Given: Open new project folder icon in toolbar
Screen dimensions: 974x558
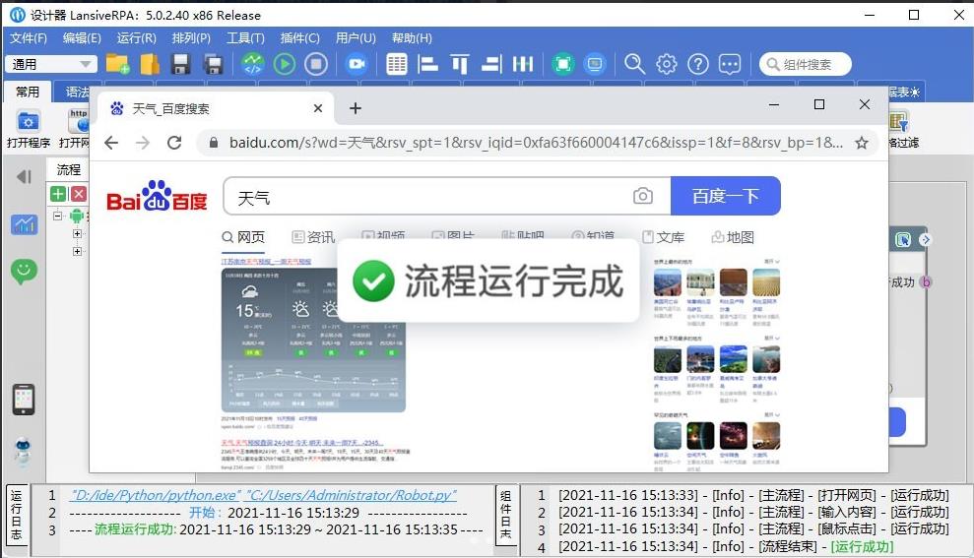Looking at the screenshot, I should click(117, 64).
